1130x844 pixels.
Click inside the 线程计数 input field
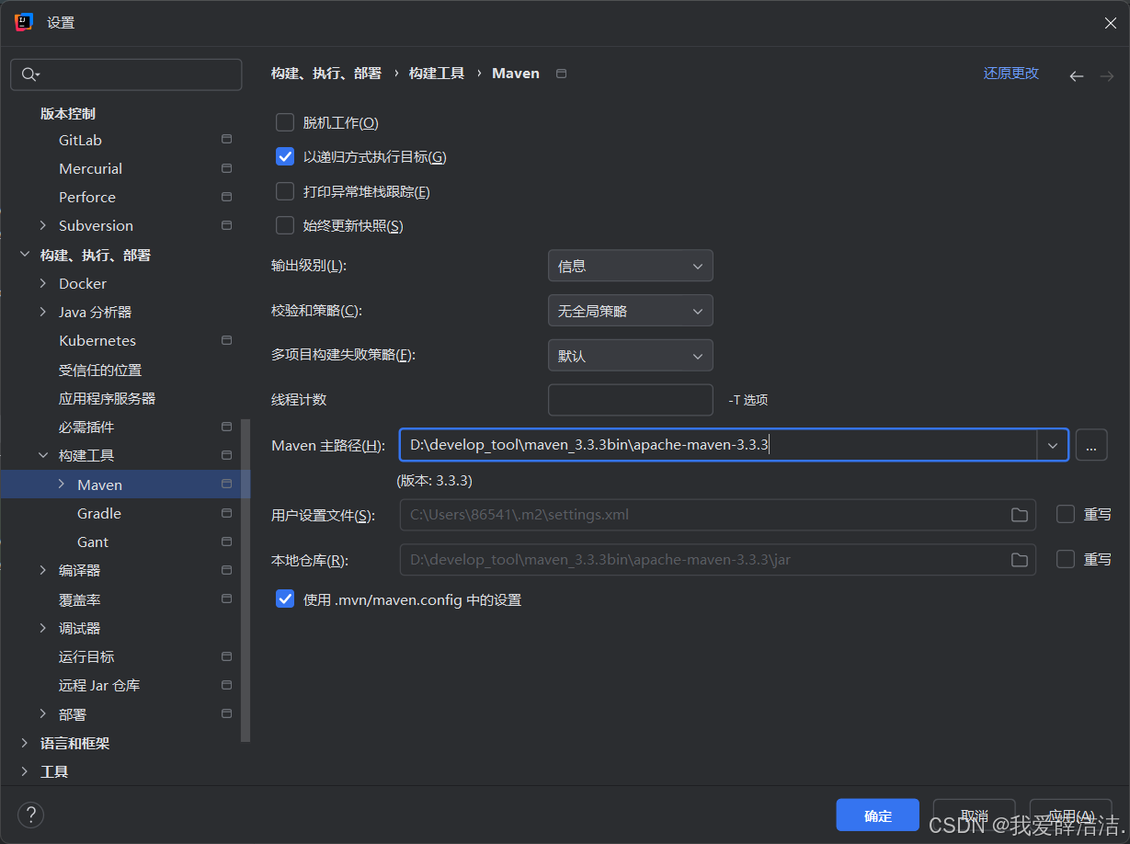(630, 399)
